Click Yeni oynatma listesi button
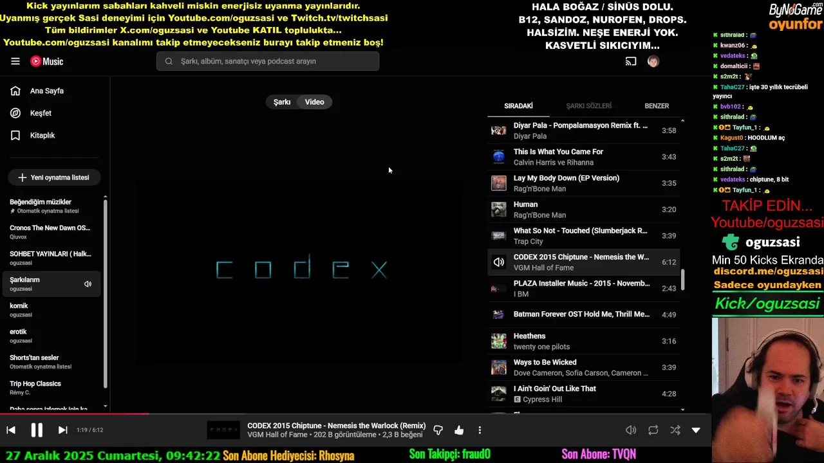Screen dimensions: 824x463 point(54,177)
